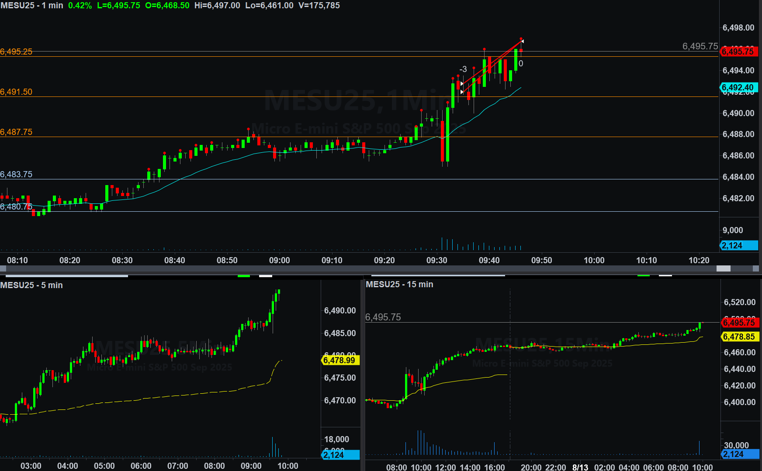Click the red 6,495.75 last price tag on 1 min chart

(x=738, y=52)
